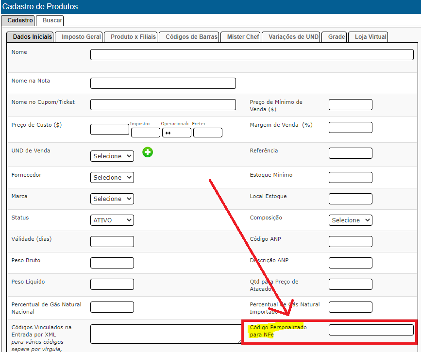This screenshot has width=421, height=352.
Task: Expand the Fornecedor dropdown
Action: (x=112, y=177)
